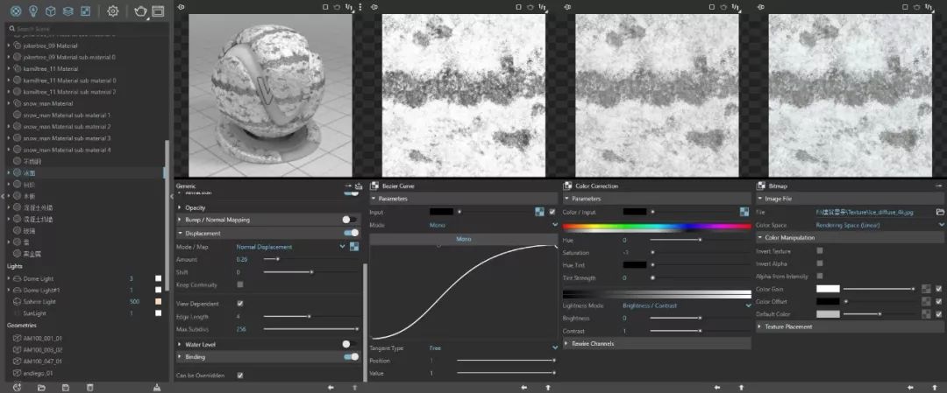Expand the Texture Placement section
The width and height of the screenshot is (947, 393).
click(x=789, y=326)
